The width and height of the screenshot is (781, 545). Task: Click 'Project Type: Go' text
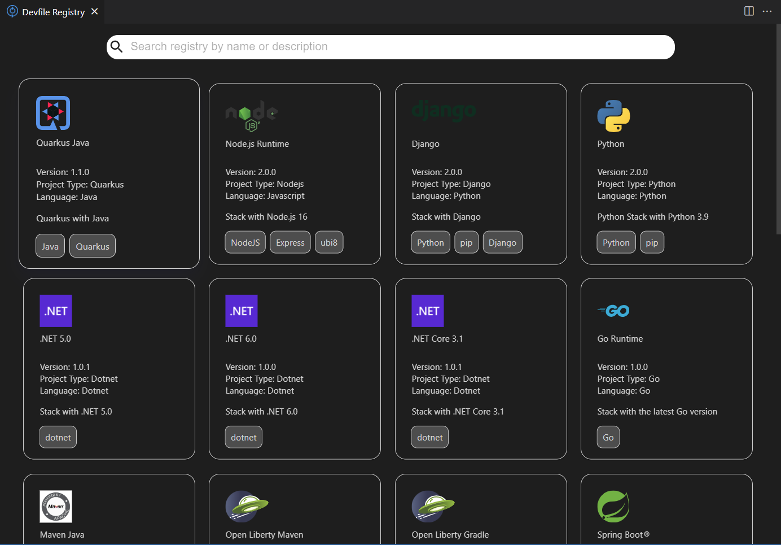tap(629, 379)
